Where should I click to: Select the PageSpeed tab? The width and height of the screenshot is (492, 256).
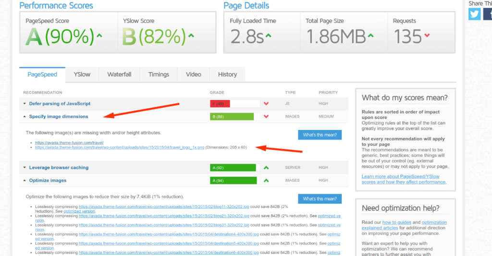click(x=42, y=75)
